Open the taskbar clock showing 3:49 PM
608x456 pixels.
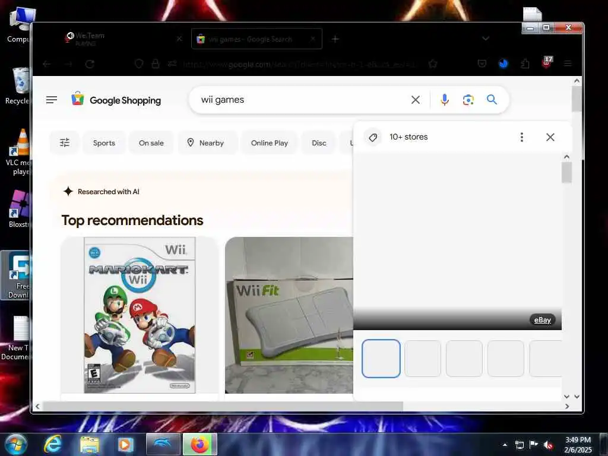pos(578,445)
